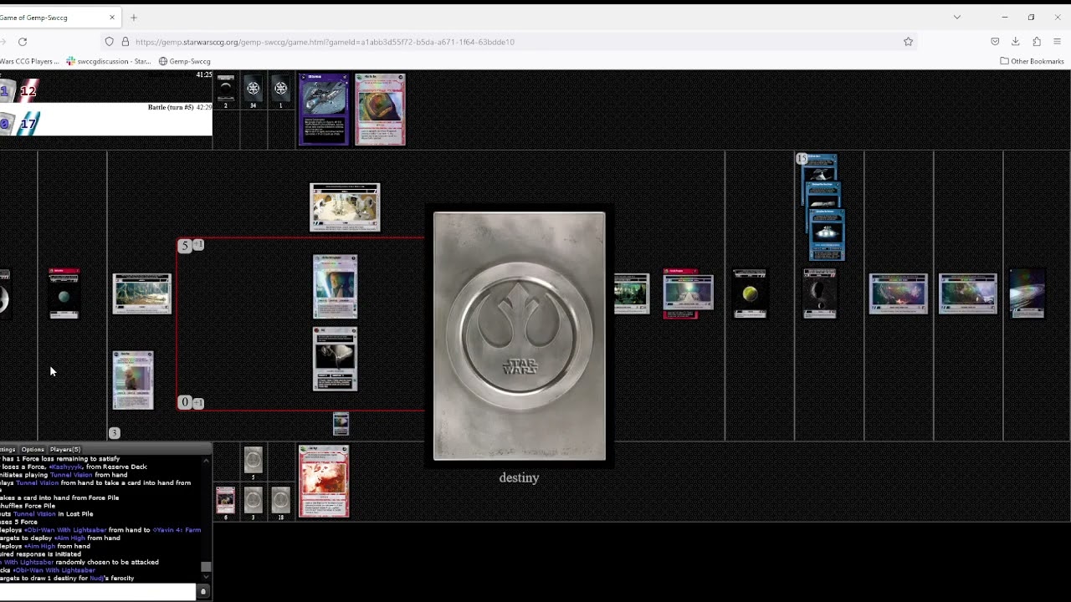Click the large destiny card back
The width and height of the screenshot is (1071, 602).
519,335
